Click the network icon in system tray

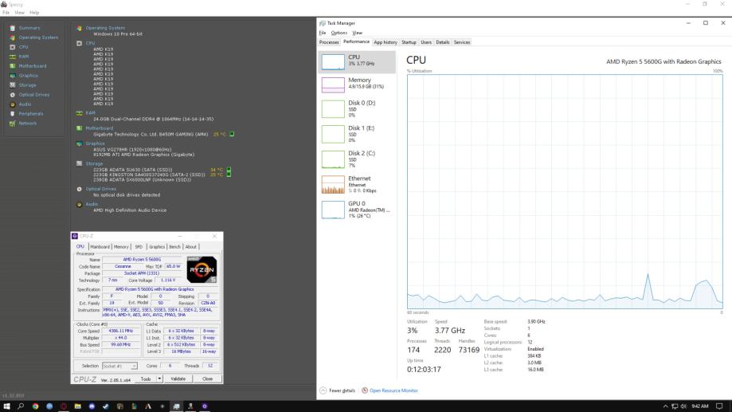click(675, 406)
